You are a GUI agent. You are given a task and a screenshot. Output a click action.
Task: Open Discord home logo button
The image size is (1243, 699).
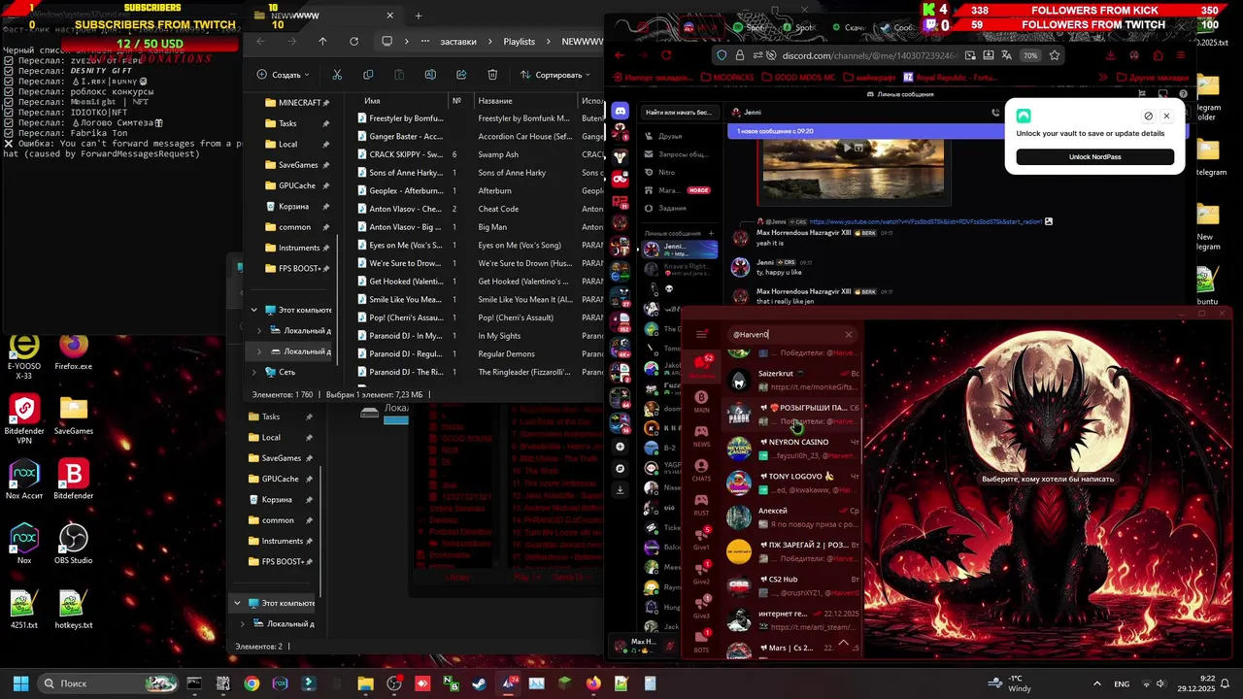click(x=620, y=113)
